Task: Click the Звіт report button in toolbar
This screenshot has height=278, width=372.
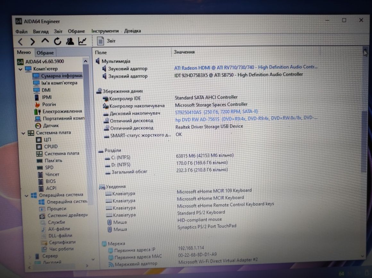Action: click(x=106, y=41)
